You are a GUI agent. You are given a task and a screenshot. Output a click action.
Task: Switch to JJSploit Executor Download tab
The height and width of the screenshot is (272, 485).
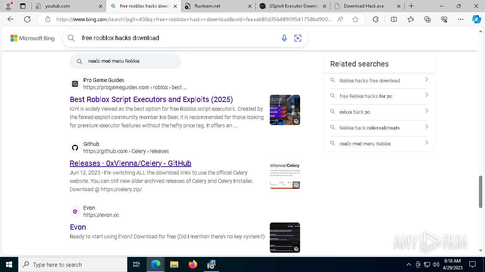[293, 6]
